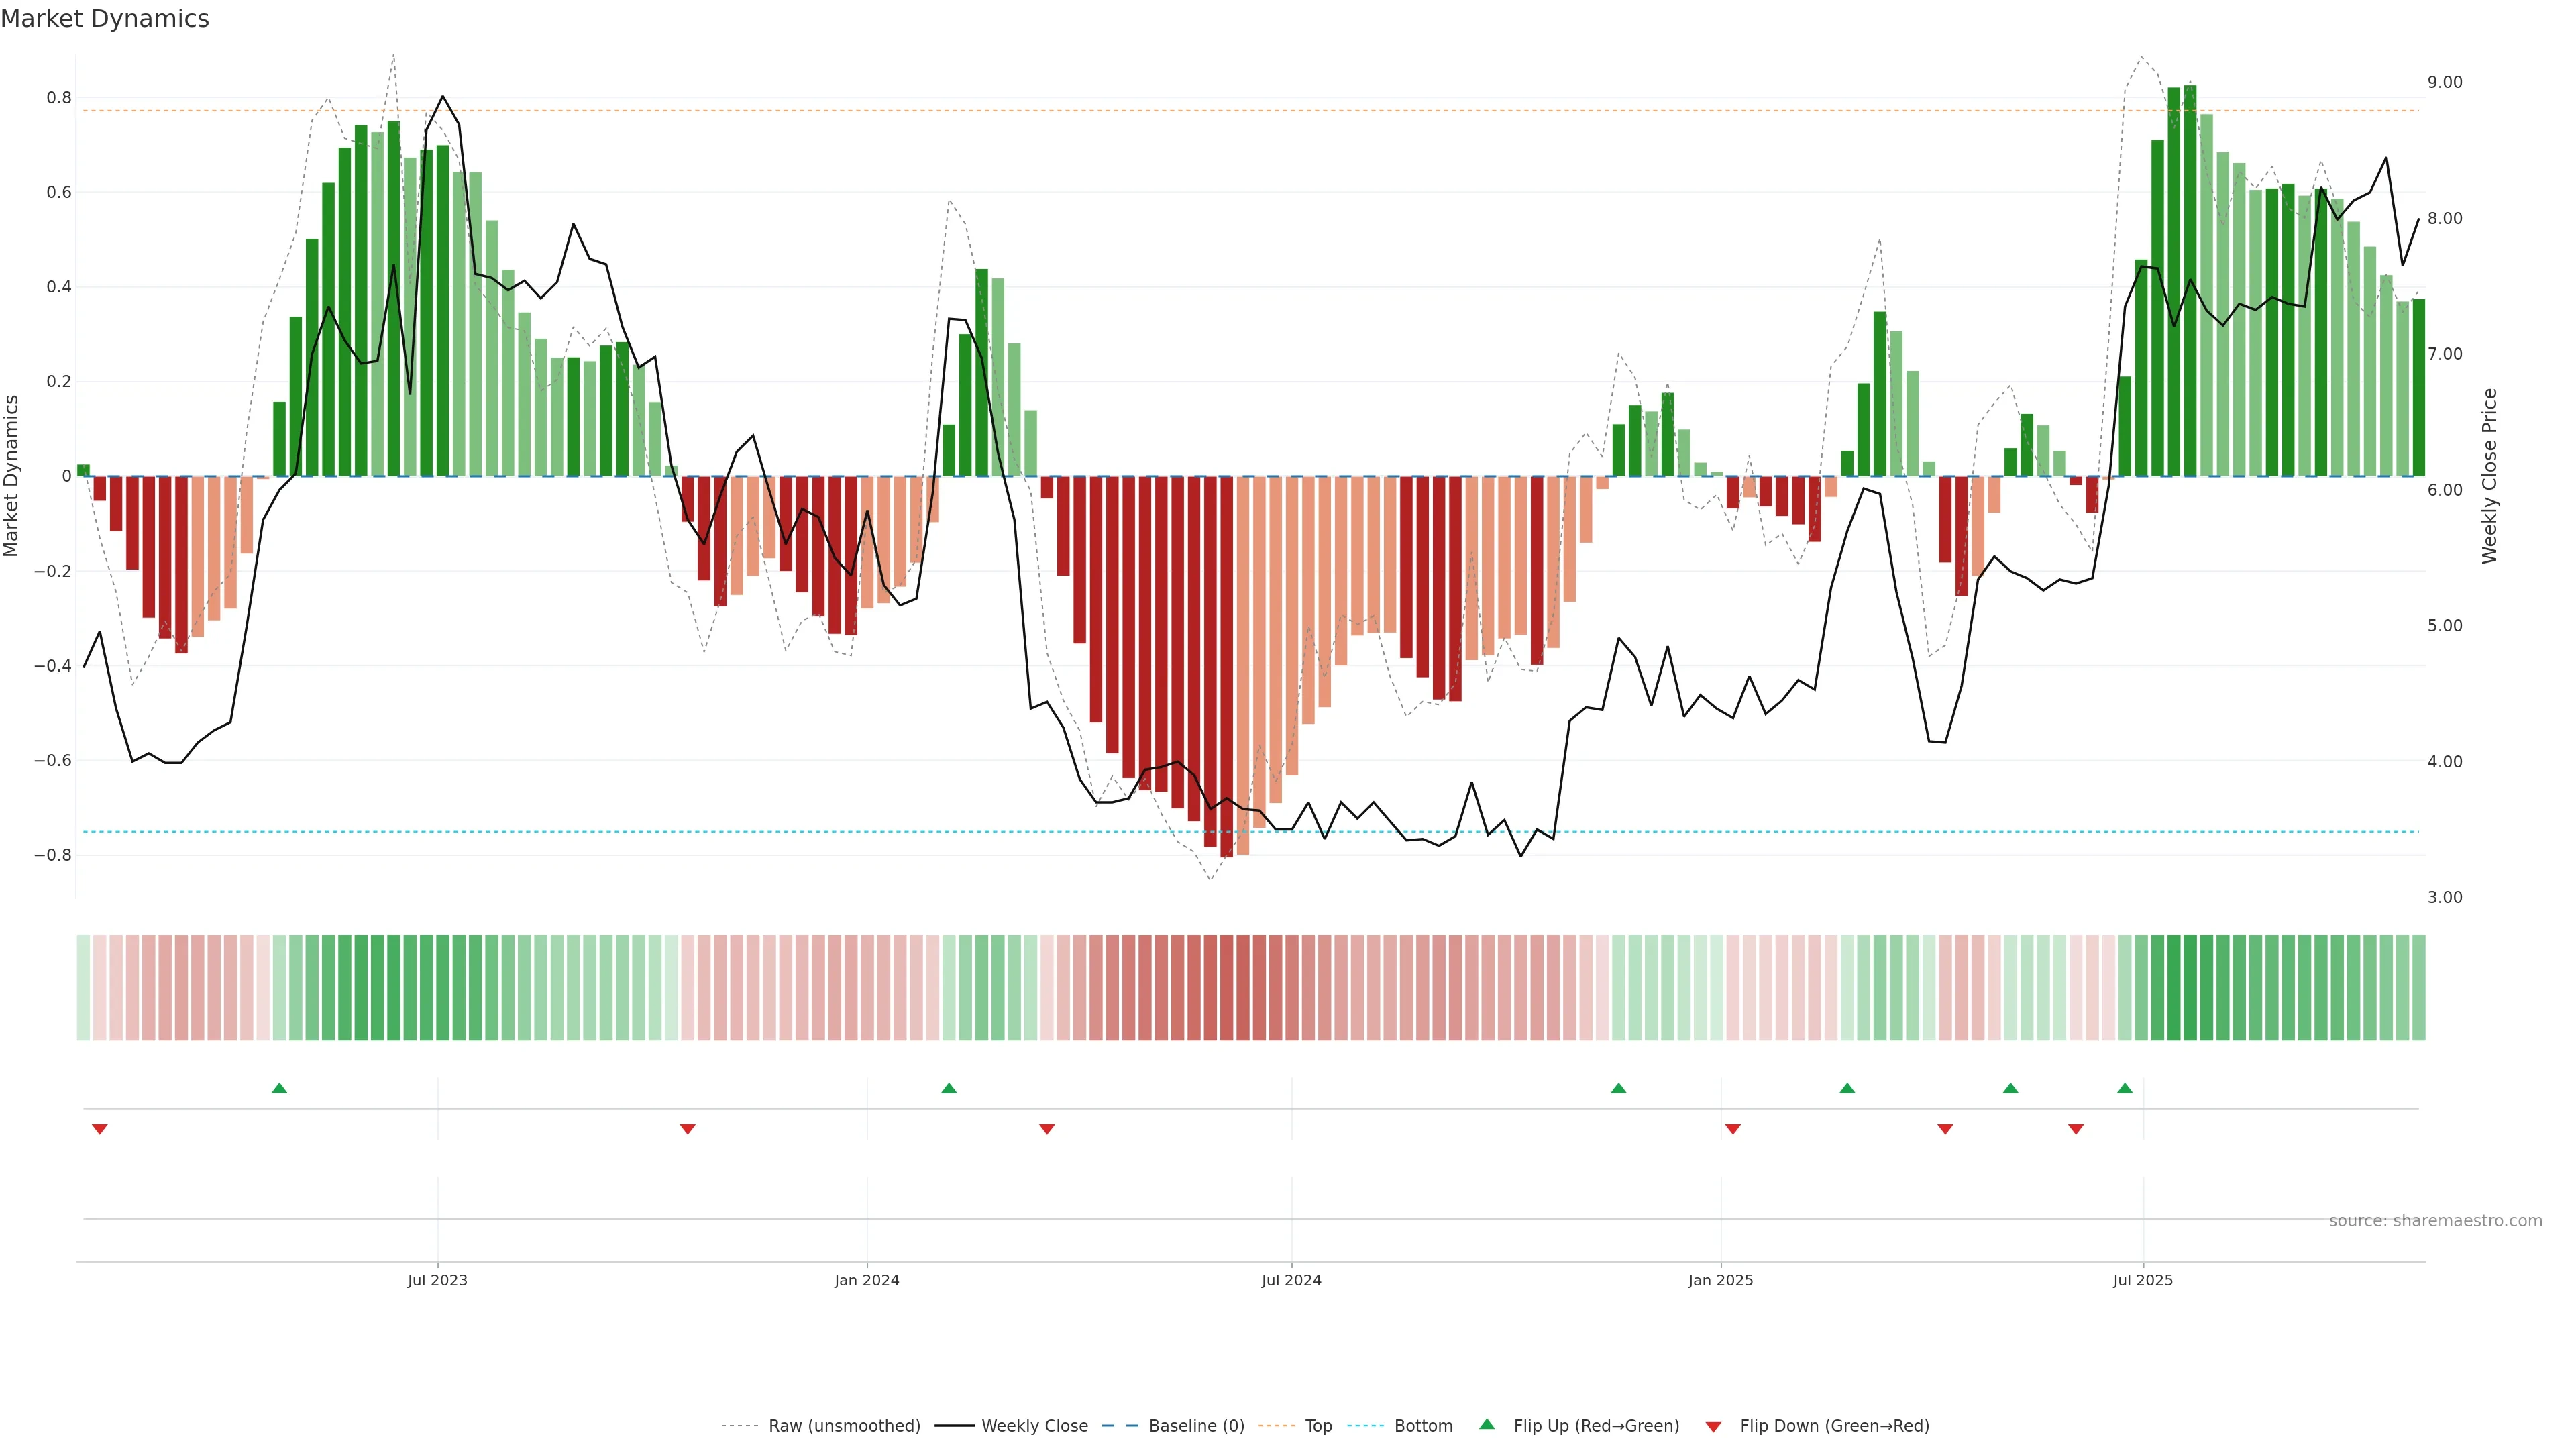2576x1449 pixels.
Task: Click the source: sharemaestro.com text
Action: coord(2435,1221)
